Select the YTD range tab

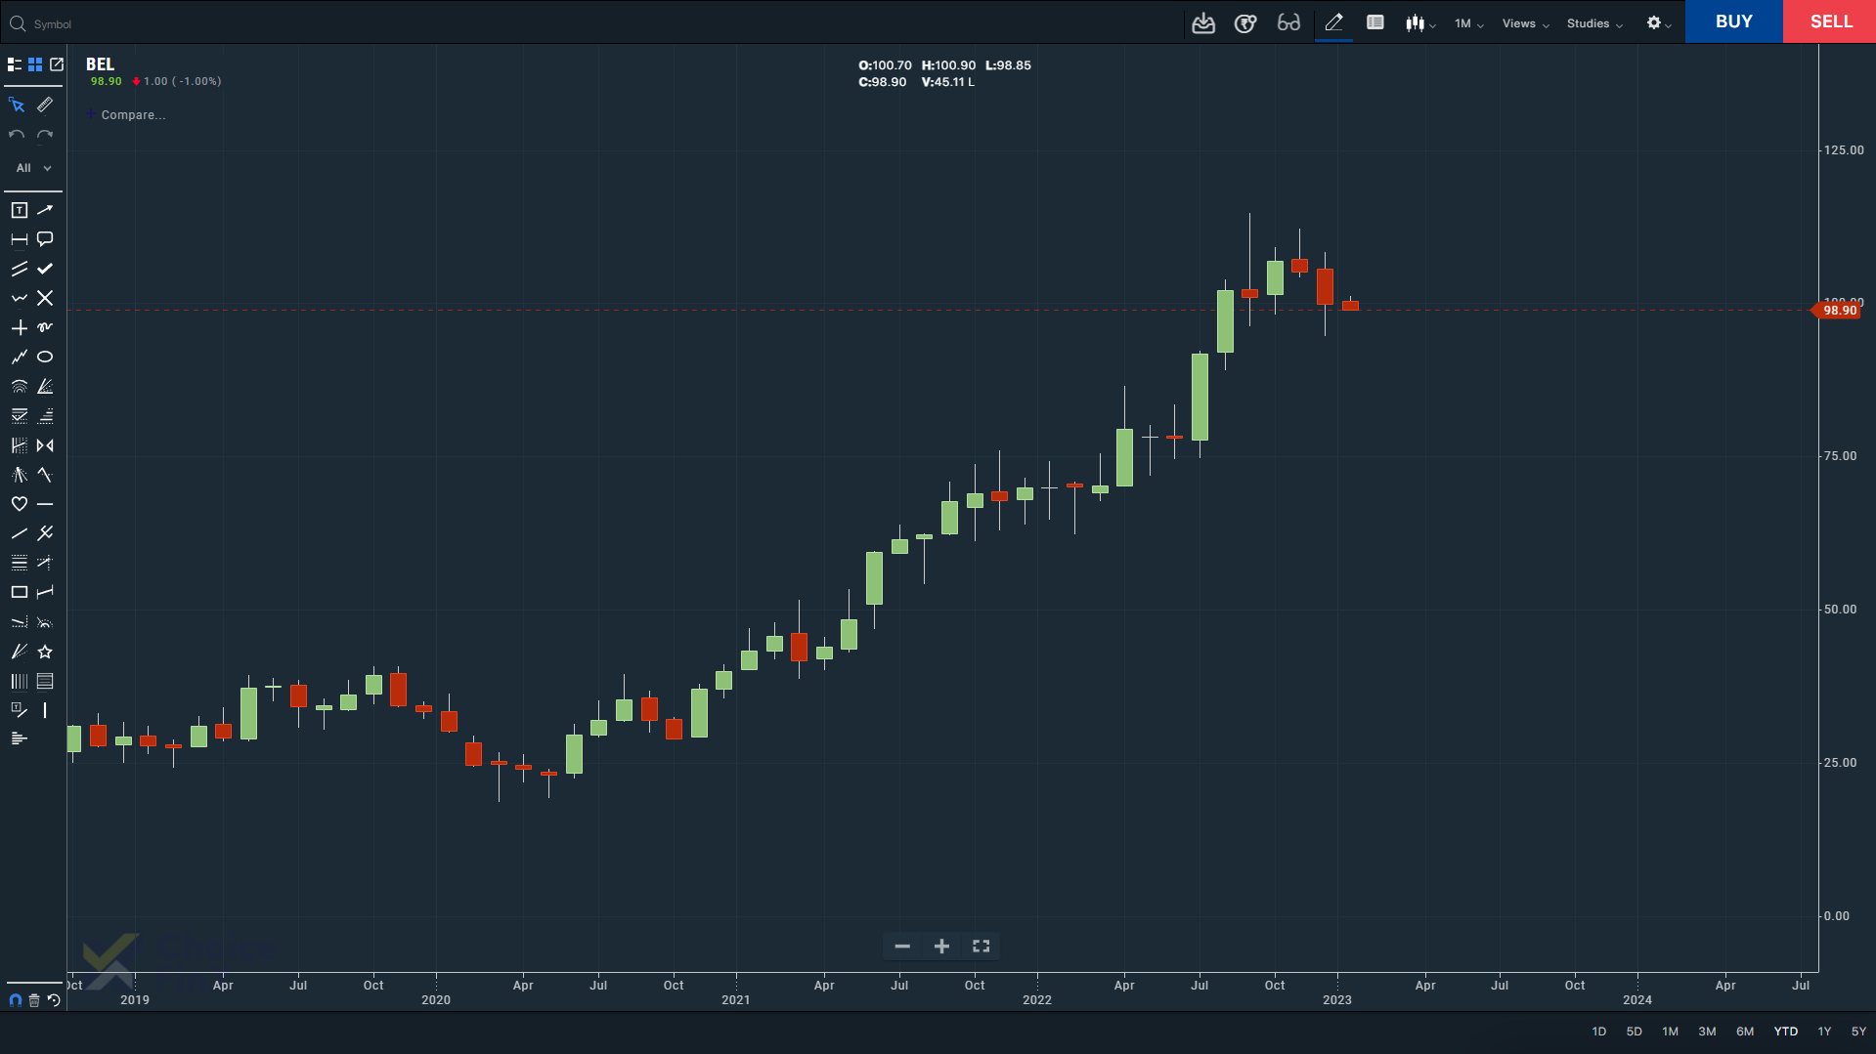tap(1786, 1032)
